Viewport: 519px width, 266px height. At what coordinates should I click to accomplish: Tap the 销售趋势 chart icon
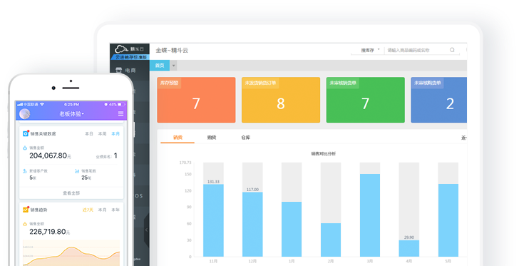pyautogui.click(x=26, y=210)
